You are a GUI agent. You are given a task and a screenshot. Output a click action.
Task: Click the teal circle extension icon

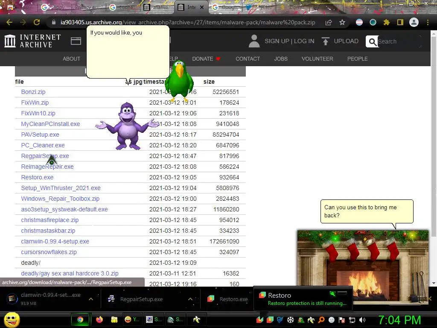[373, 22]
